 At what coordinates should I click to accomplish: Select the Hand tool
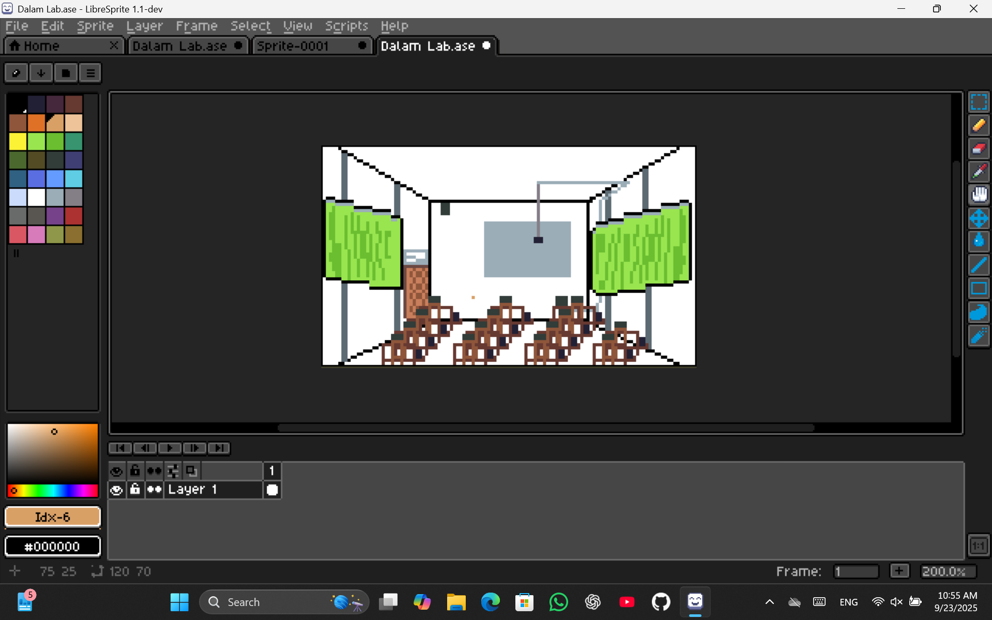[978, 195]
